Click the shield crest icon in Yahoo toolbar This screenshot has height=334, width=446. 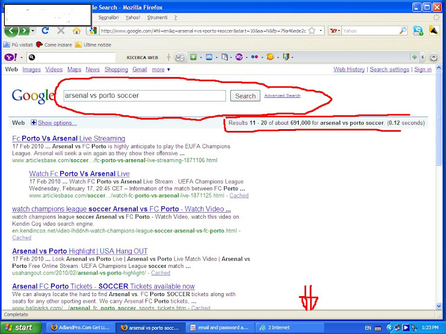coord(286,57)
